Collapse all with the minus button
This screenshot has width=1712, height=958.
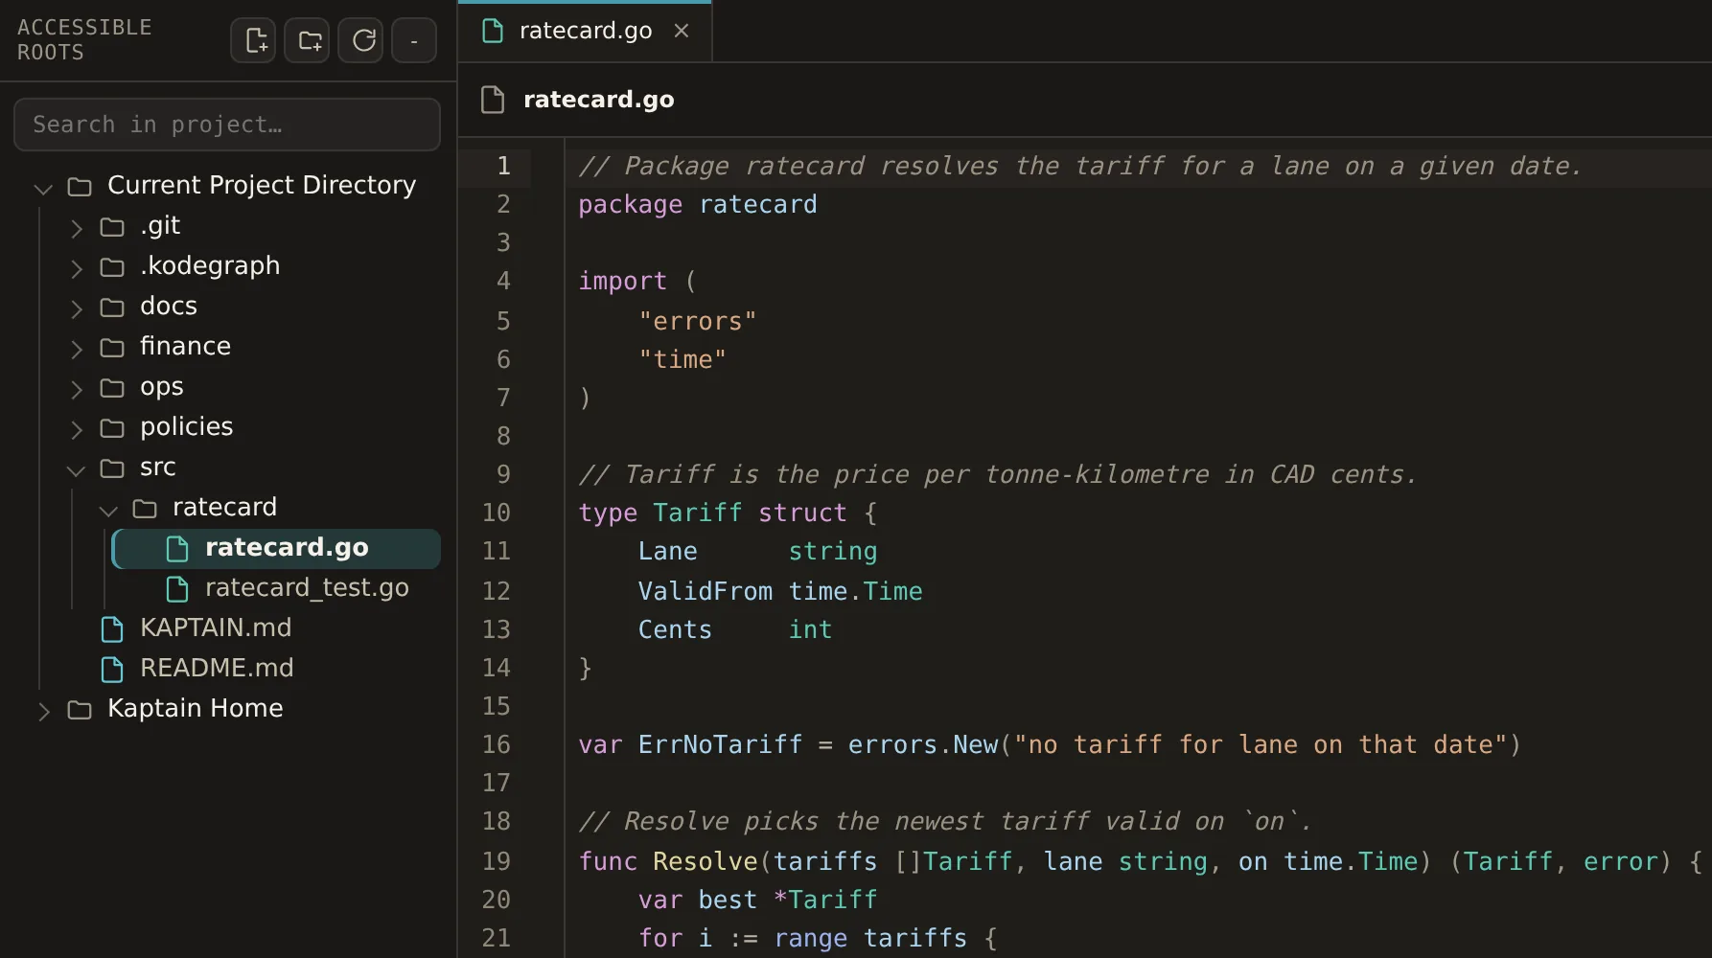415,40
